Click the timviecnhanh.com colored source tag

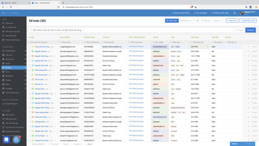coord(160,47)
